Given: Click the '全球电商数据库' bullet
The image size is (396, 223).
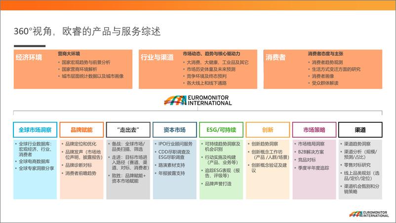Looking at the screenshot, I should tap(35, 161).
